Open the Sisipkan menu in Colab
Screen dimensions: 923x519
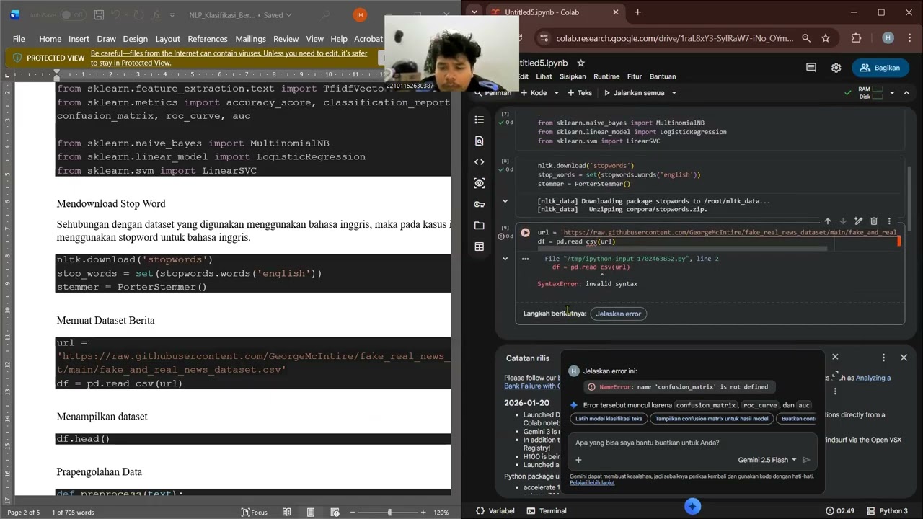click(x=573, y=76)
